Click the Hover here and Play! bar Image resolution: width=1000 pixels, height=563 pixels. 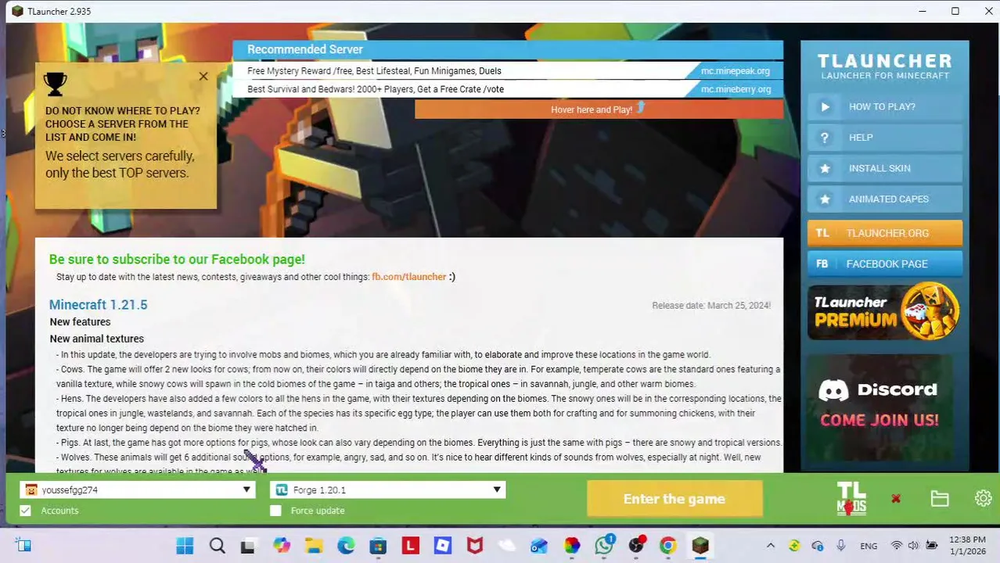pos(599,109)
